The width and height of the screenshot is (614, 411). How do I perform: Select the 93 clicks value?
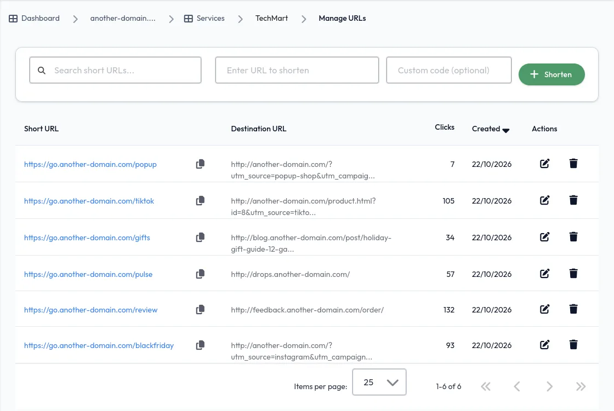[450, 345]
